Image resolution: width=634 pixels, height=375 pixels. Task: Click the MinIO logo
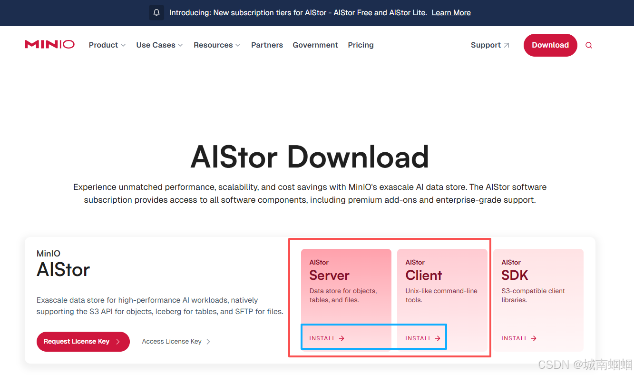(x=49, y=45)
